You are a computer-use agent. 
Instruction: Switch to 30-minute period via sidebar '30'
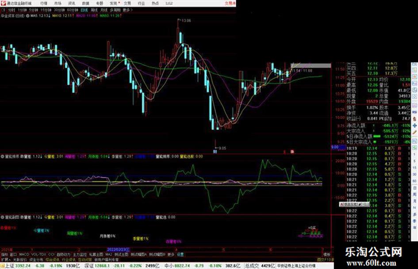tap(414, 174)
